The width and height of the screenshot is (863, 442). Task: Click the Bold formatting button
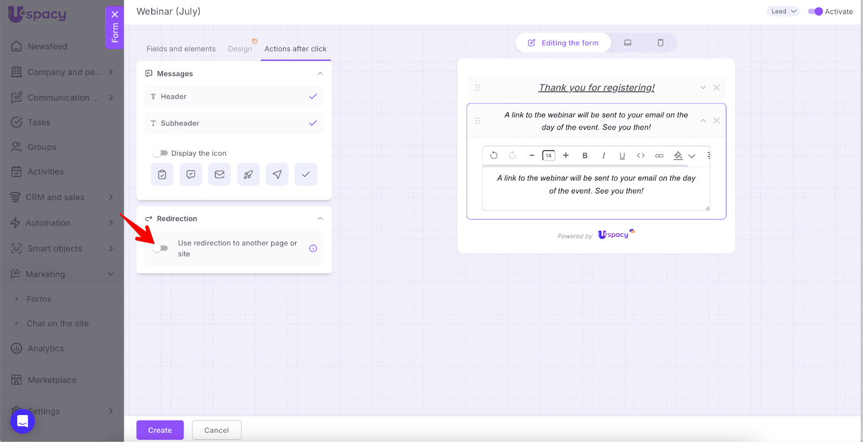click(585, 156)
